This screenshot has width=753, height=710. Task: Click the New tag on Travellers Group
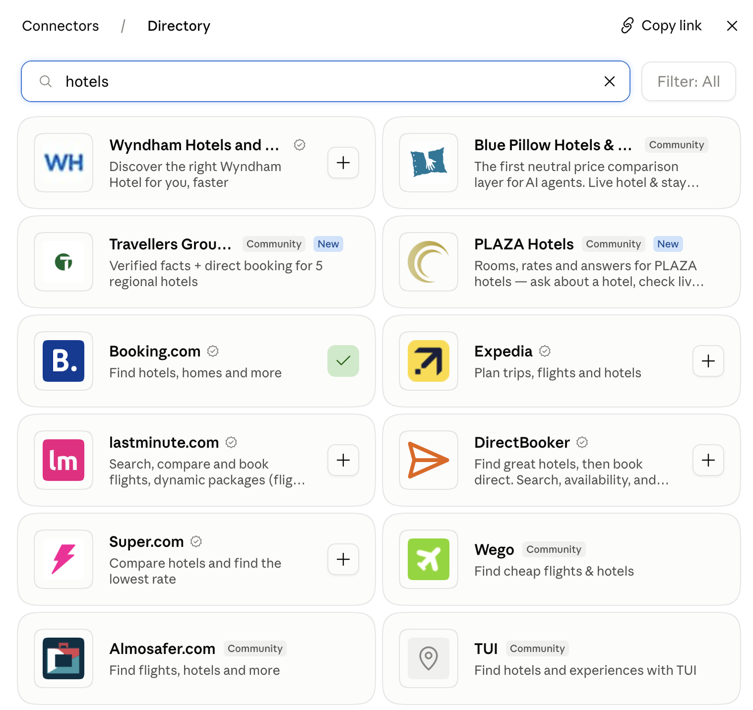328,244
